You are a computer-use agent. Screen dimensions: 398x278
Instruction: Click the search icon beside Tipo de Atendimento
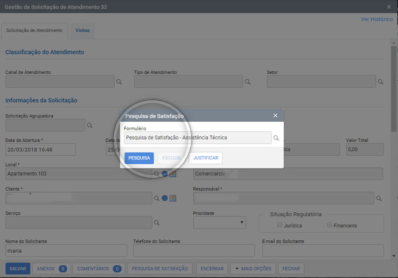[x=248, y=82]
